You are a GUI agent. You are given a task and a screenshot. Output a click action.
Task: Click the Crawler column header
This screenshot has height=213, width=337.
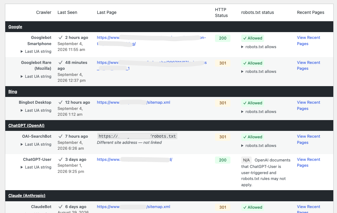(x=44, y=12)
